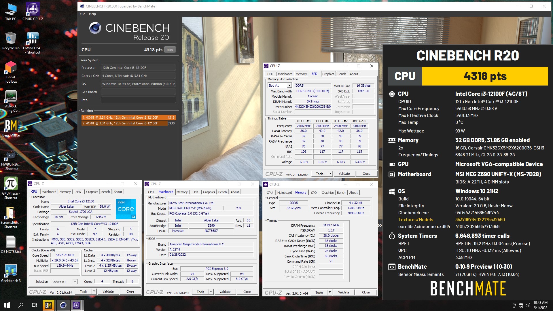Switch to Cinebench taskbar icon

63,305
